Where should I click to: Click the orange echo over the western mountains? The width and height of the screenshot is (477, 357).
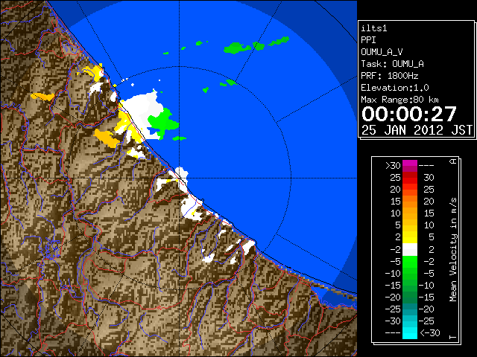tap(106, 138)
